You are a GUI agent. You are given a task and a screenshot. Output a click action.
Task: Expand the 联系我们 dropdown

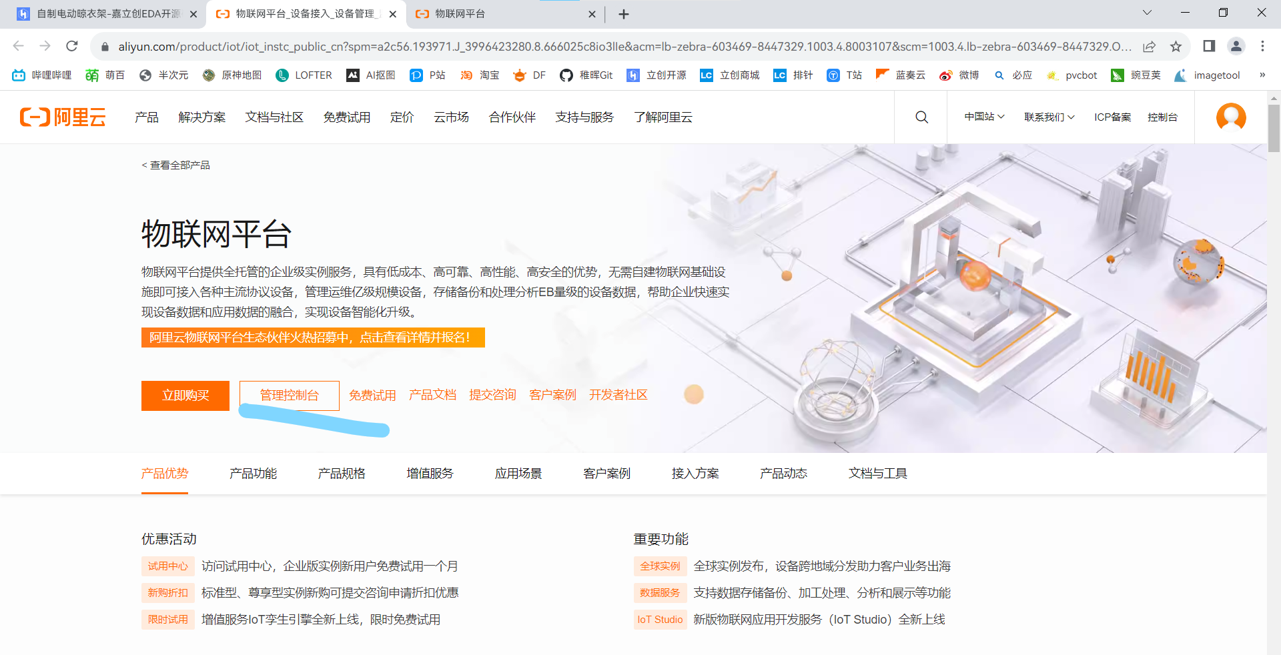point(1049,117)
